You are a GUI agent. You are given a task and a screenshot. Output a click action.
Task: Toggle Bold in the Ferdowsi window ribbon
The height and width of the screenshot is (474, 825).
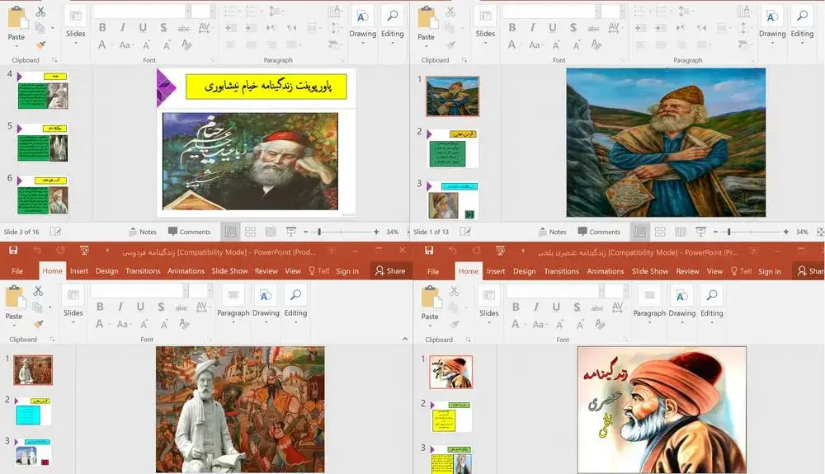101,307
